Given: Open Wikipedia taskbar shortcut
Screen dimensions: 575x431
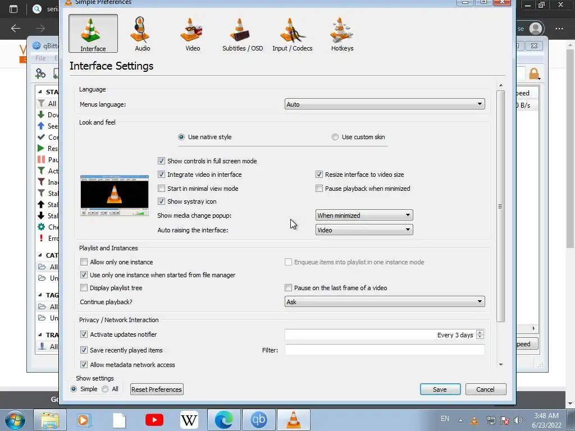Looking at the screenshot, I should point(189,420).
